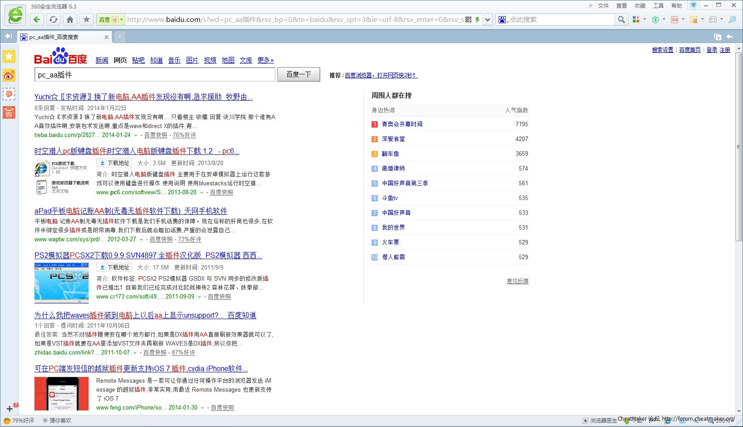
Task: Click the QR code icon in address bar
Action: [x=468, y=19]
